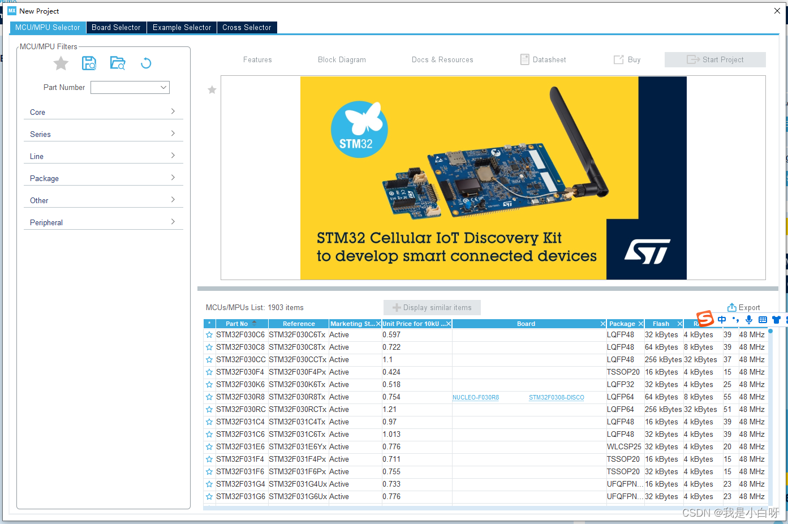Open the Cross Selector tab

[x=247, y=27]
